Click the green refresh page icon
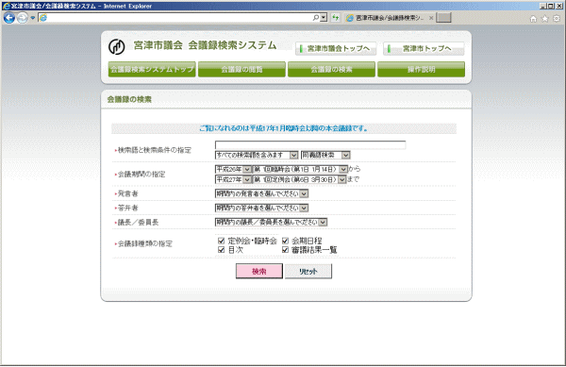The image size is (566, 367). [x=336, y=17]
